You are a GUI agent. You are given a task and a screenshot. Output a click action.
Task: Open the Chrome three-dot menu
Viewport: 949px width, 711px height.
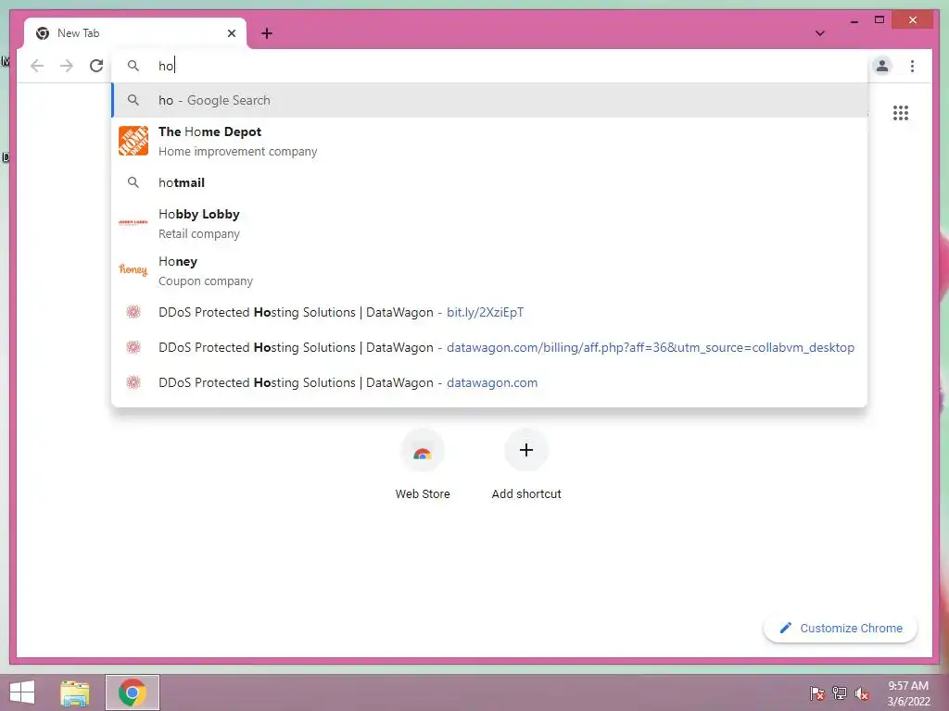(x=912, y=66)
